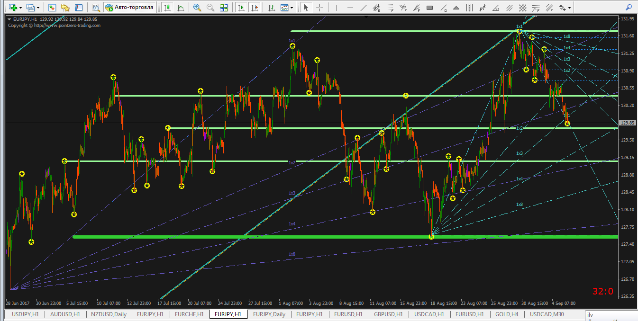
Task: Open the chart Templates icon
Action: click(x=284, y=8)
